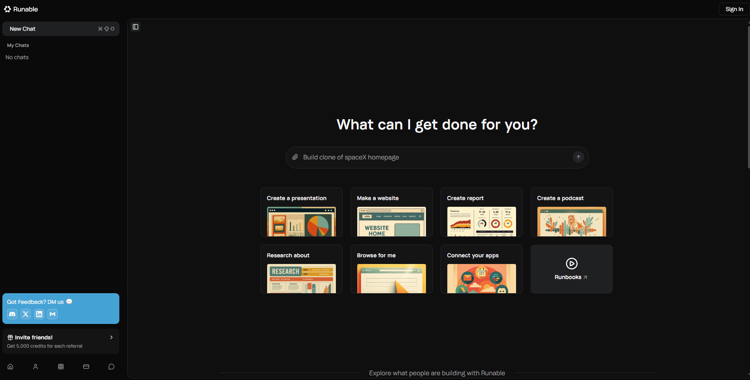Open Runbooks external link card

[571, 269]
